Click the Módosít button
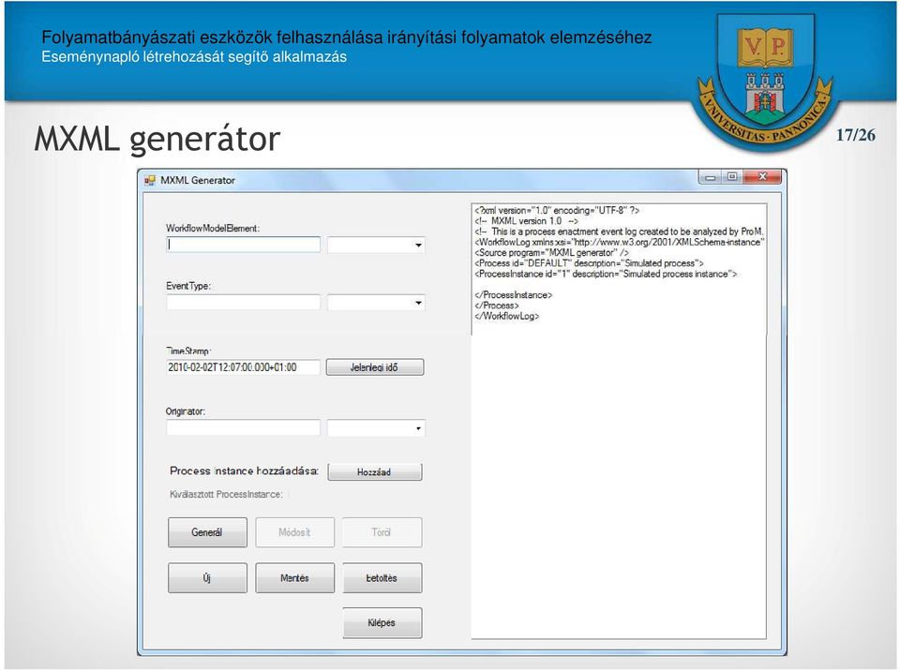 coord(294,532)
